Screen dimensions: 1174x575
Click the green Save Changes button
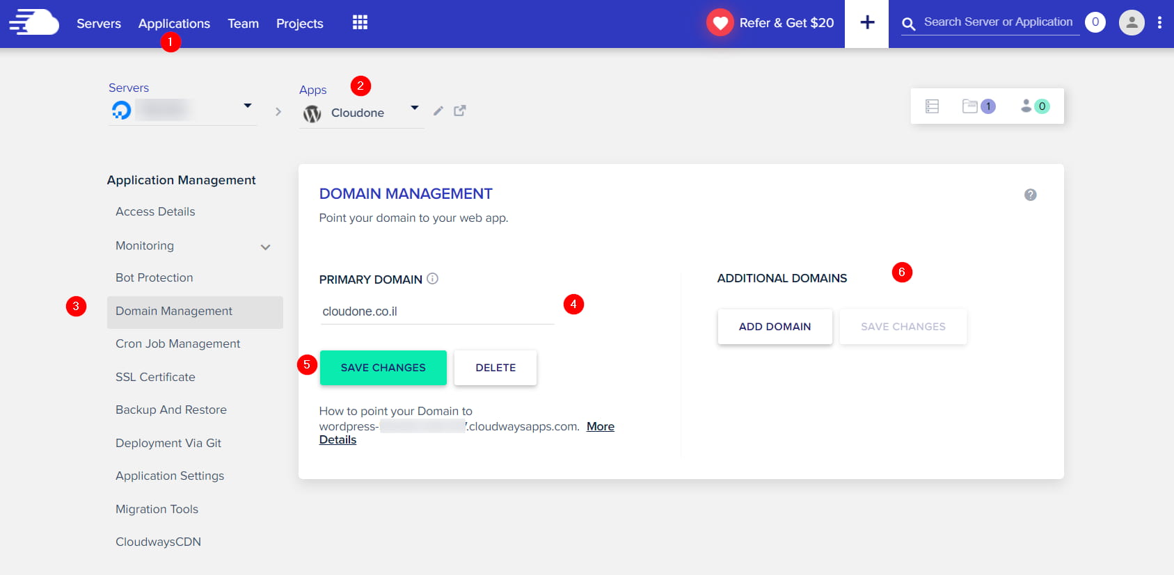pyautogui.click(x=383, y=368)
